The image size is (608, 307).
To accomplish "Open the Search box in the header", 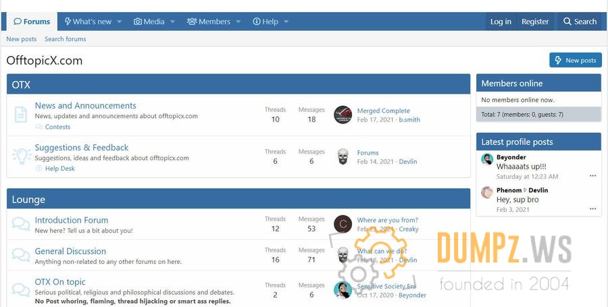I will [x=580, y=22].
